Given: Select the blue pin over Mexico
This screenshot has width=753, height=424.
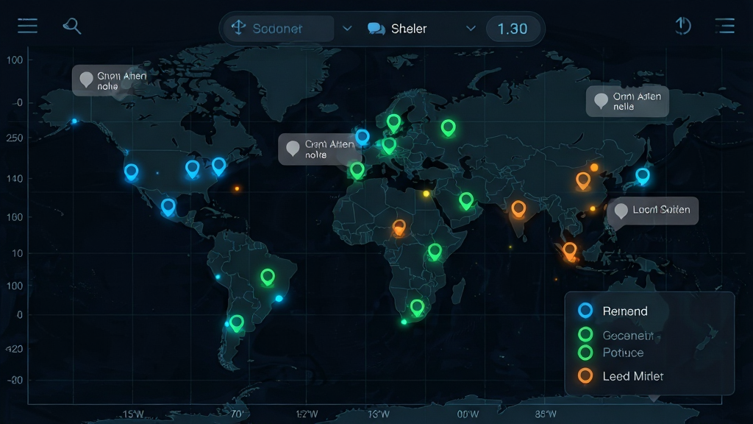Looking at the screenshot, I should click(168, 208).
